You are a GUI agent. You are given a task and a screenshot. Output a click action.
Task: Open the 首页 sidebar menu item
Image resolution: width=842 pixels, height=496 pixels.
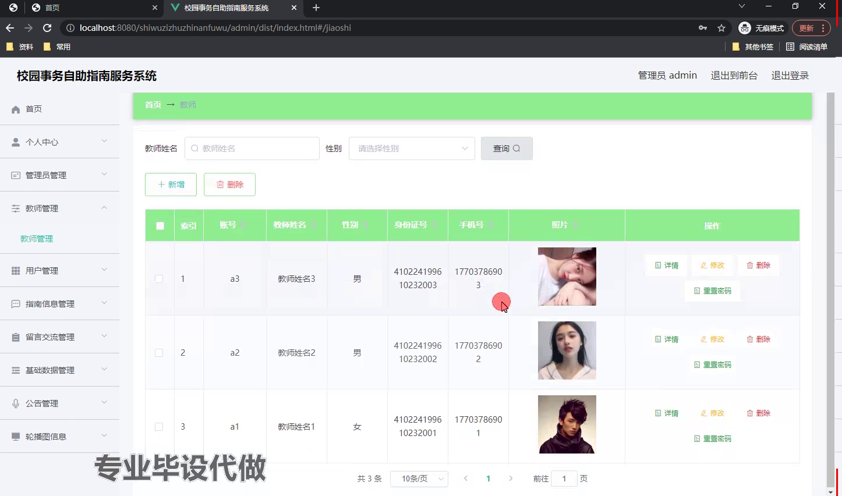(x=59, y=109)
